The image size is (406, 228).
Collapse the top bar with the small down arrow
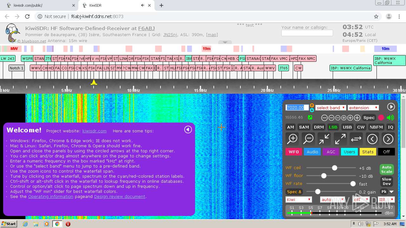tap(225, 42)
